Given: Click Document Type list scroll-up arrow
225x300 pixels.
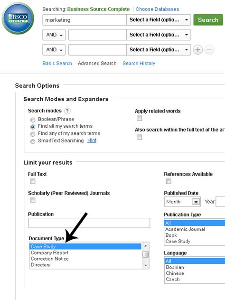Looking at the screenshot, I should click(146, 246).
